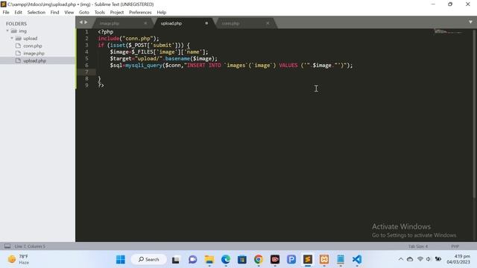Click the Sublime Text taskbar icon
The height and width of the screenshot is (268, 477).
pyautogui.click(x=308, y=260)
